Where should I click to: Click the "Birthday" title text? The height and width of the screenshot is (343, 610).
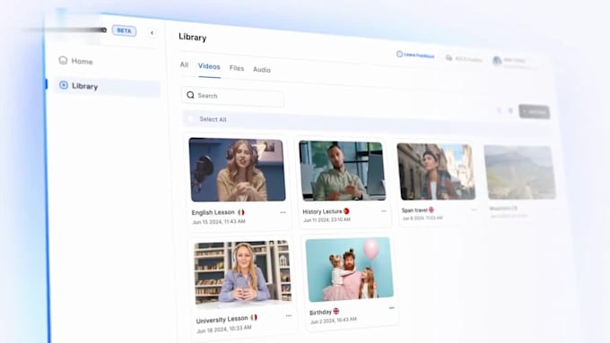point(320,313)
